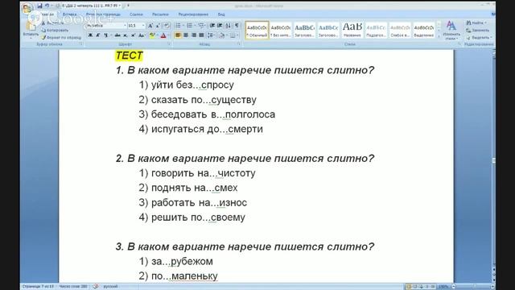Screen dimensions: 515x290
Task: Open the Paragraph group dialog launcher
Action: pyautogui.click(x=239, y=44)
